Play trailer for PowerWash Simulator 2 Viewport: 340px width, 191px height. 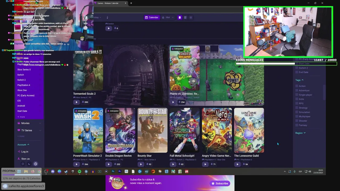pos(76,164)
